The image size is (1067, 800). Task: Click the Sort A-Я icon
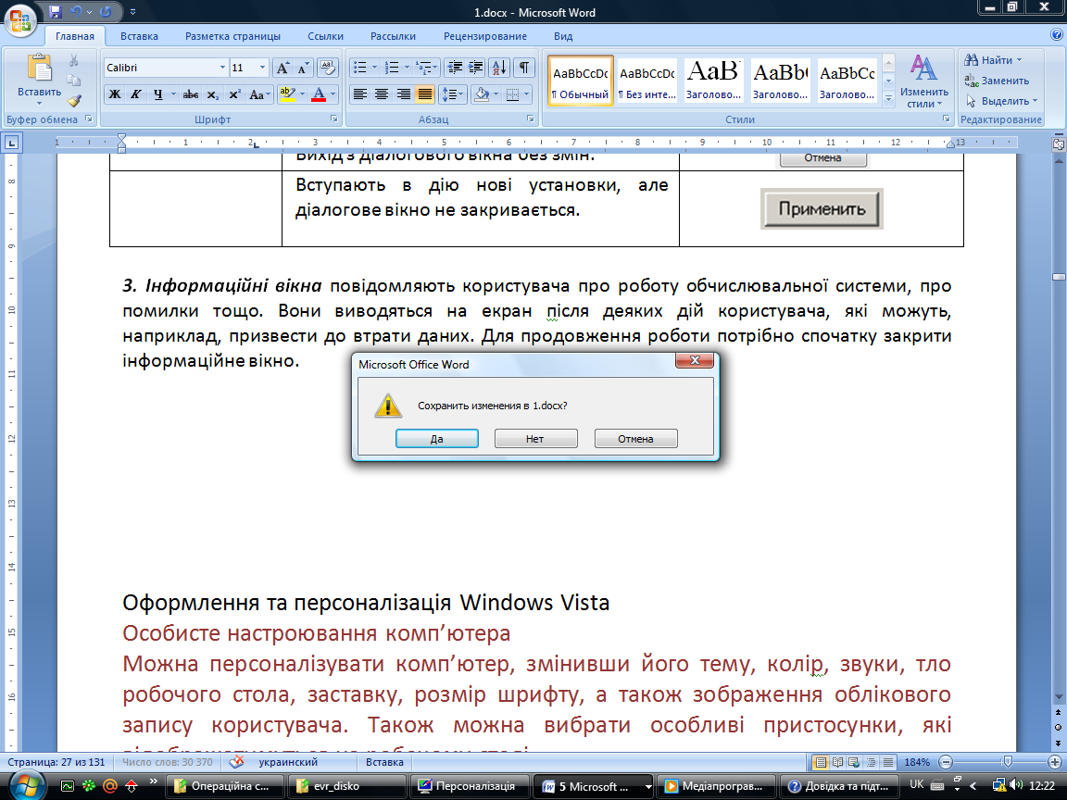click(499, 68)
